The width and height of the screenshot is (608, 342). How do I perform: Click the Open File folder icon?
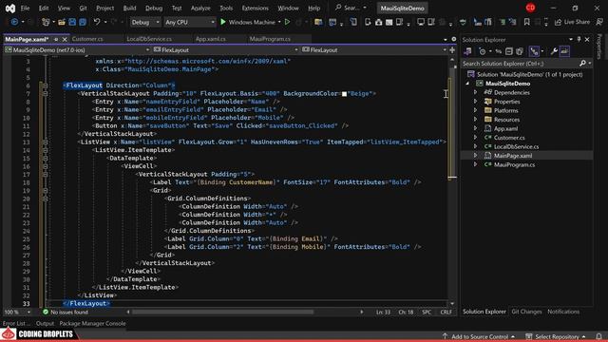pos(62,22)
